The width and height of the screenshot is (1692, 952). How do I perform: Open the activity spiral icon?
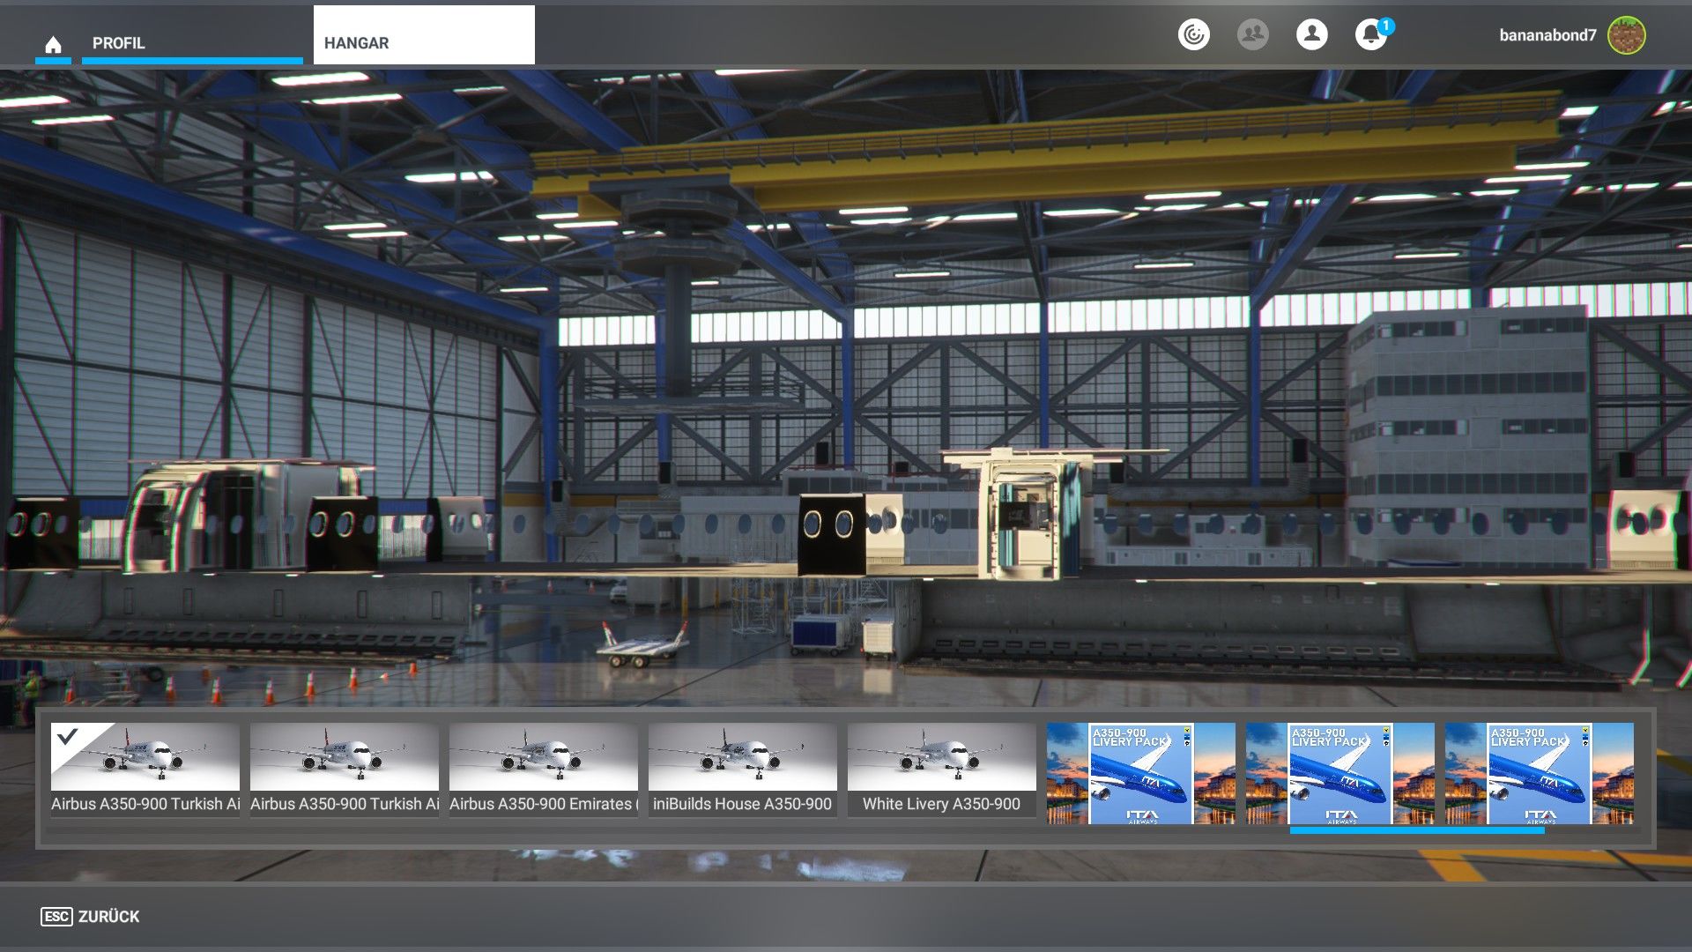coord(1193,34)
